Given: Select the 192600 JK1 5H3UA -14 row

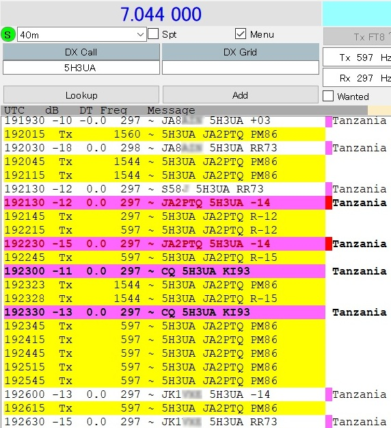Looking at the screenshot, I should click(165, 394).
